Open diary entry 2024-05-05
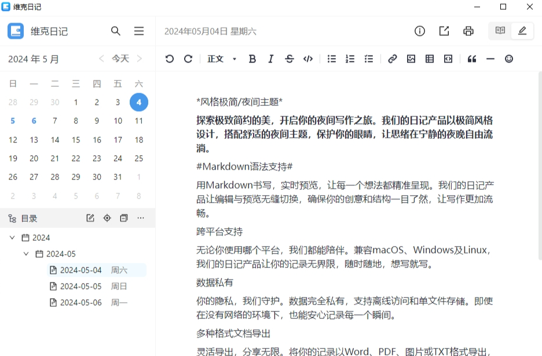The width and height of the screenshot is (542, 356). (x=81, y=286)
